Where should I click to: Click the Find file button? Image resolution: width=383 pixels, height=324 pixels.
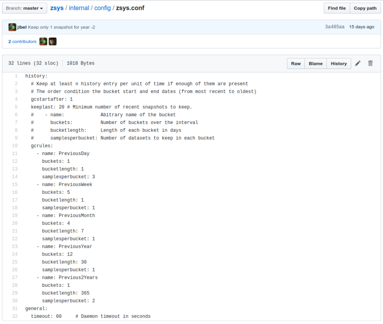[x=336, y=8]
